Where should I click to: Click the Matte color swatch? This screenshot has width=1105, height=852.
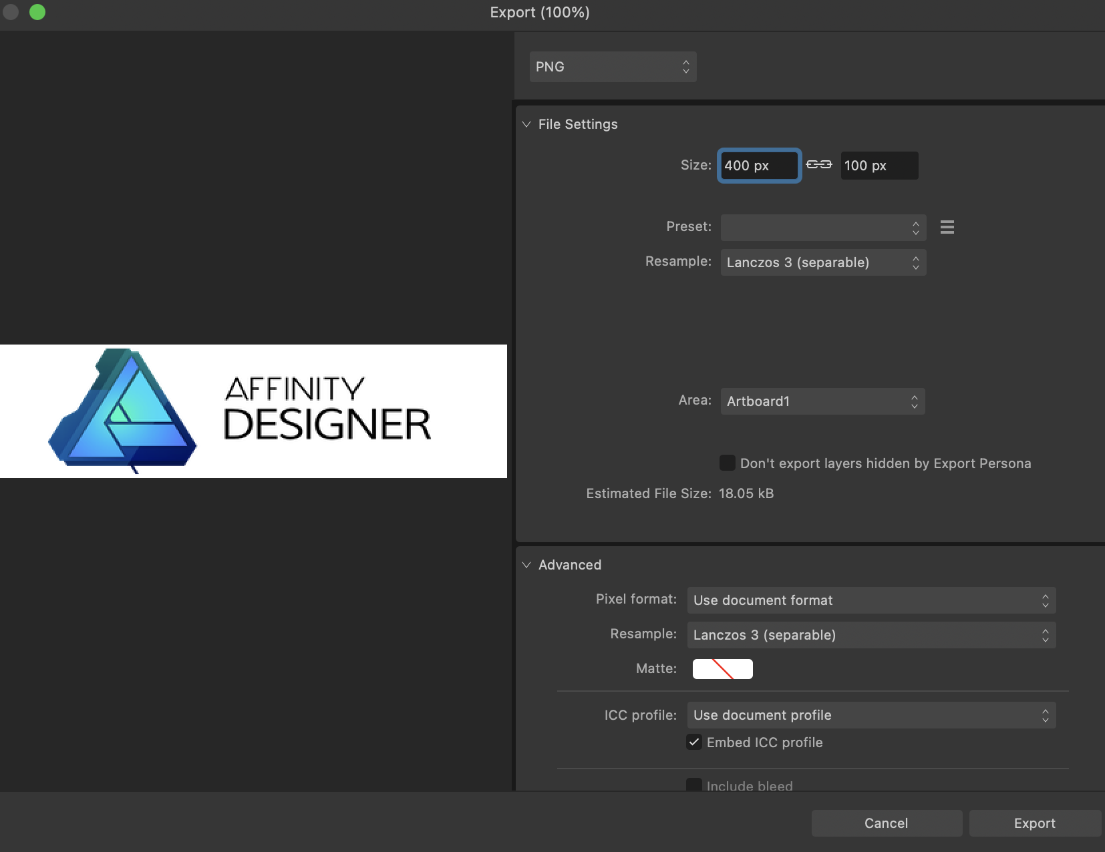pos(722,669)
